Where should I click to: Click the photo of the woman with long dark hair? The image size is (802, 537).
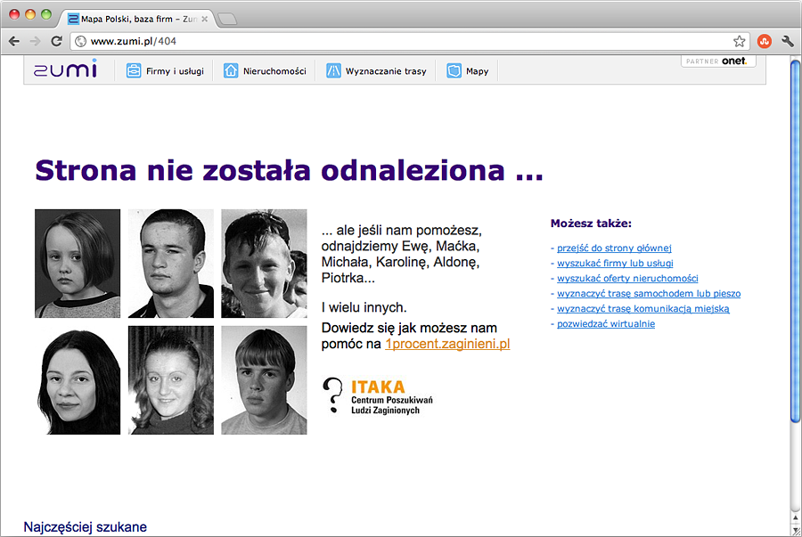pos(78,380)
